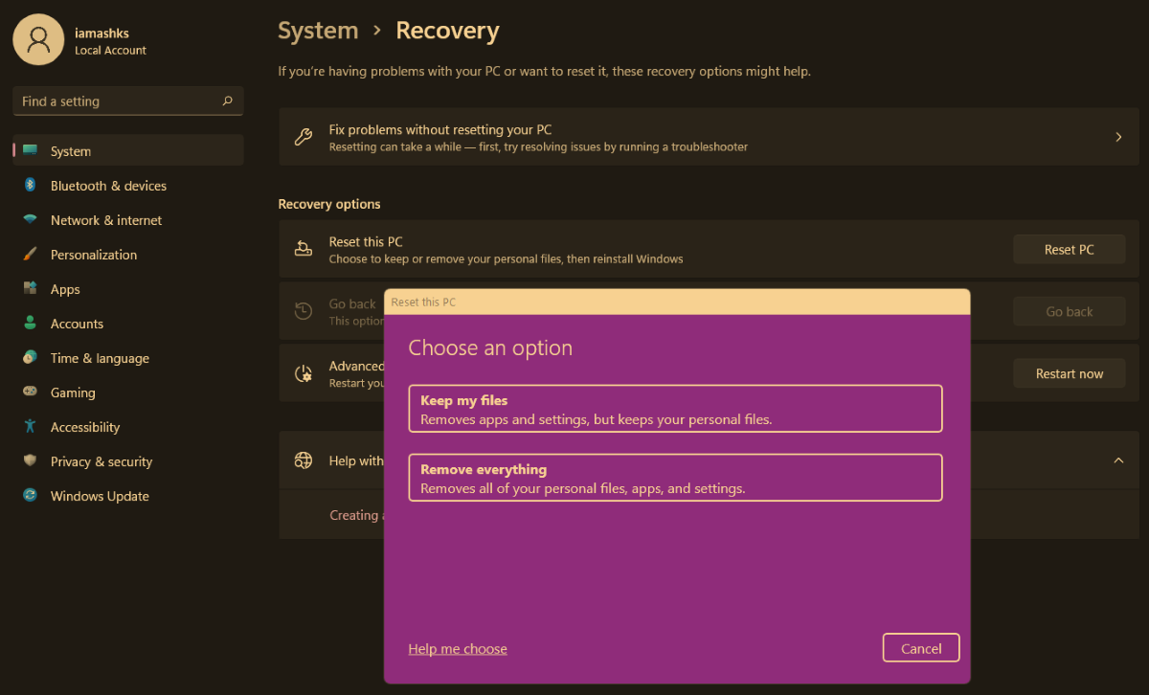Click the Network wifi icon in sidebar
Image resolution: width=1149 pixels, height=695 pixels.
tap(31, 219)
